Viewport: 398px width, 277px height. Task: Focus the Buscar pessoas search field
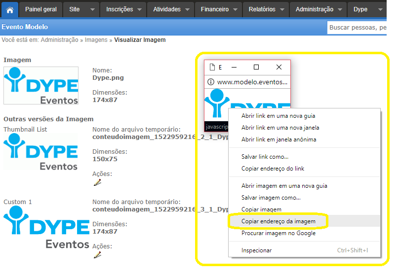point(357,28)
